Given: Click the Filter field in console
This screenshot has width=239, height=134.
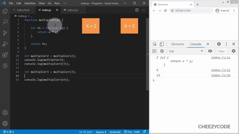Looking at the screenshot, I should click(x=221, y=51).
